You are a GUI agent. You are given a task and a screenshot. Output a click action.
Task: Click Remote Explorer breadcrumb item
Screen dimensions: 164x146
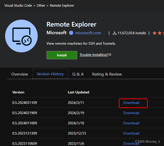pos(62,5)
